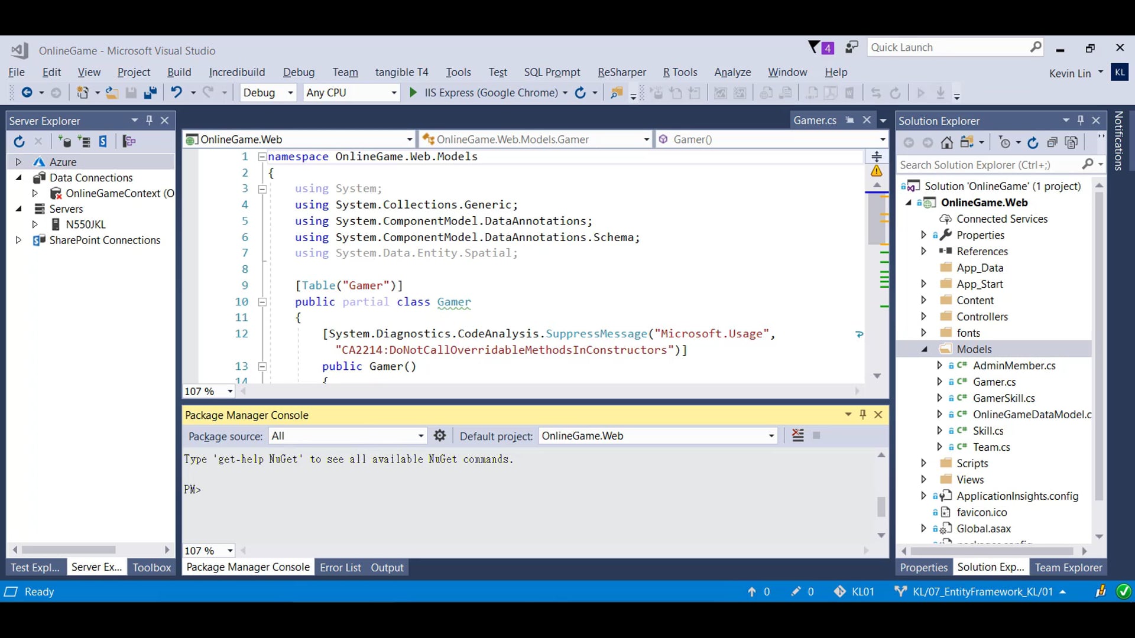This screenshot has height=638, width=1135.
Task: Open the editor zoom percentage selector
Action: pyautogui.click(x=208, y=390)
